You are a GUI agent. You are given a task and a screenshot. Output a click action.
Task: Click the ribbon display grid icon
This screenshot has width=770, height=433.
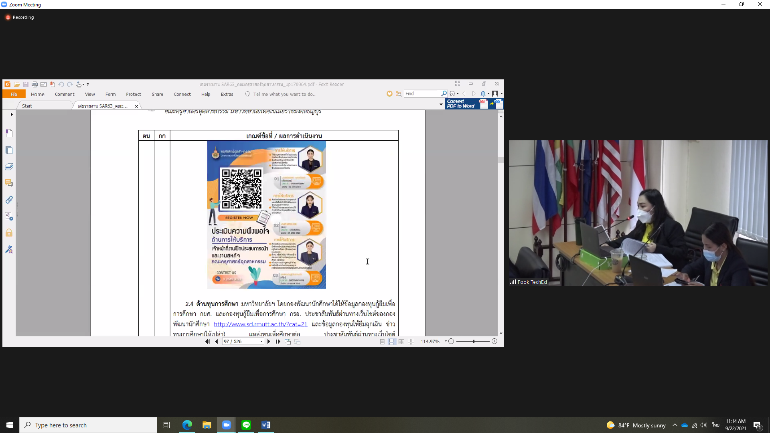click(458, 84)
